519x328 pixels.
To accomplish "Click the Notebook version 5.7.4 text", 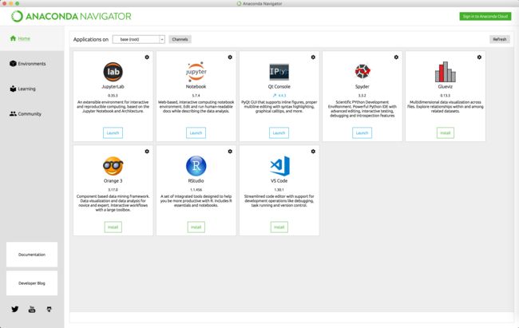I will pos(196,95).
